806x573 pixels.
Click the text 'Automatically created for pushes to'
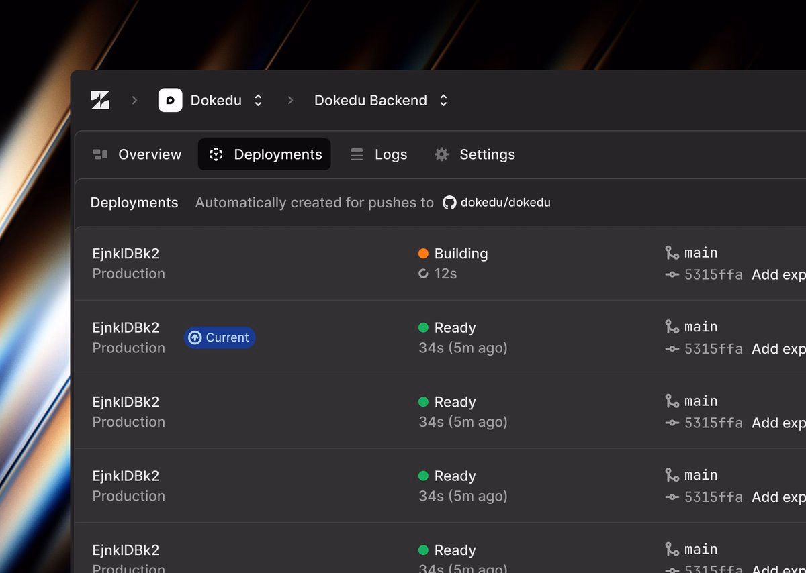tap(314, 203)
